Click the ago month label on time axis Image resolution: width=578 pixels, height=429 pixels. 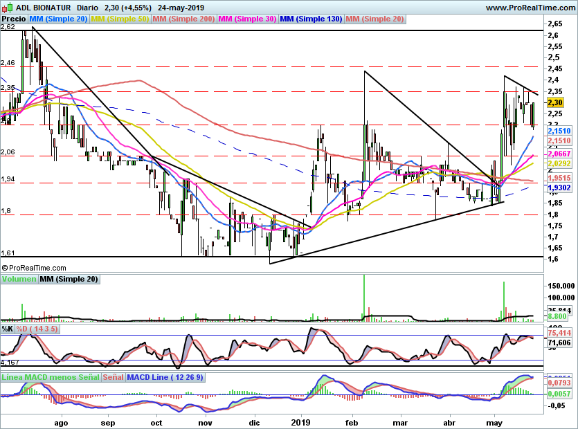61,423
